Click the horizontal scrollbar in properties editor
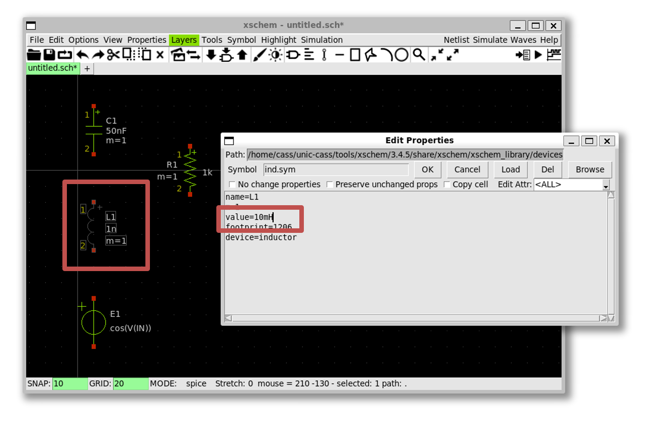 coord(416,318)
